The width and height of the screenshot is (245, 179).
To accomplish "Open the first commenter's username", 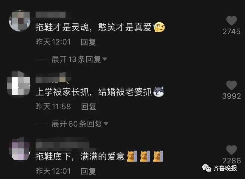I will pos(51,15).
